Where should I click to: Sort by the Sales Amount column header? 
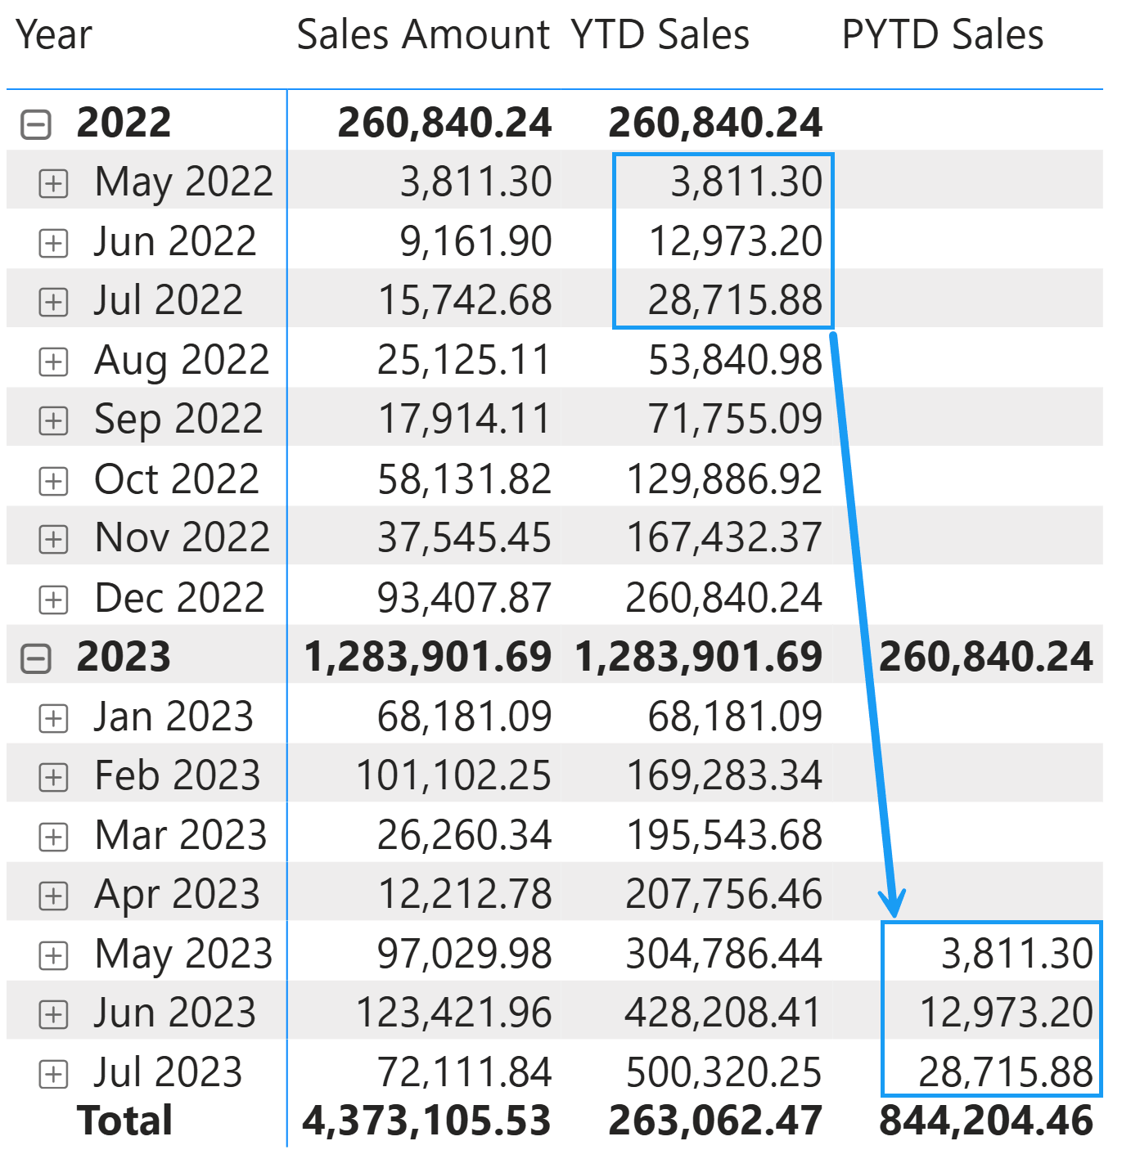click(422, 35)
